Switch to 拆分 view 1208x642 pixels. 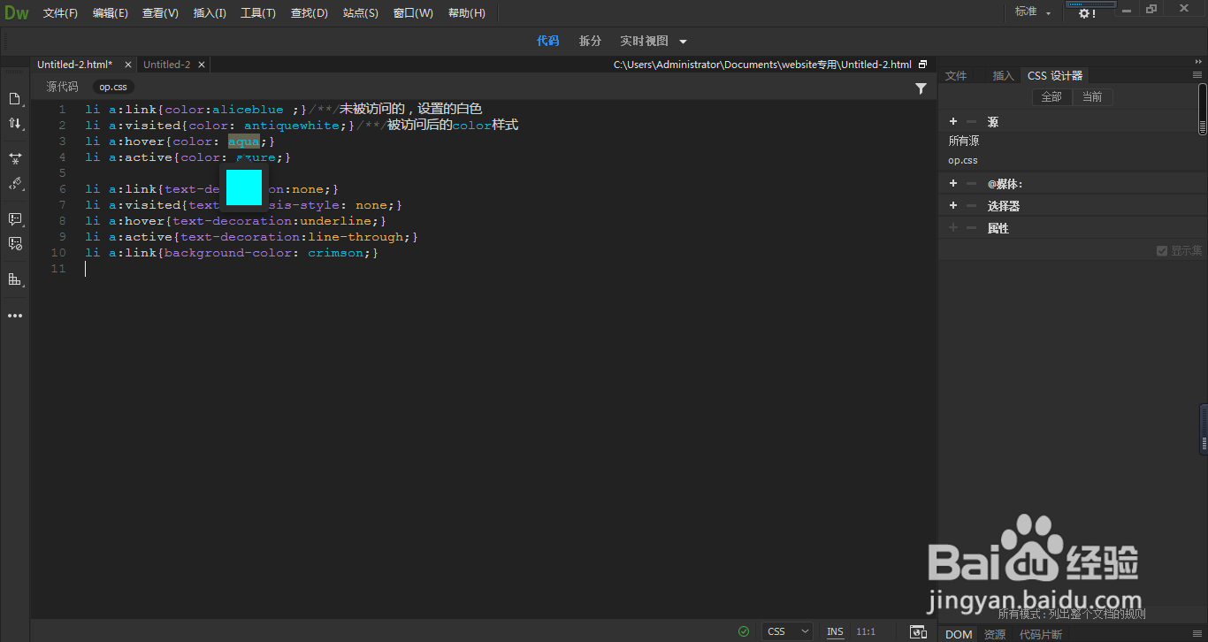(x=590, y=41)
